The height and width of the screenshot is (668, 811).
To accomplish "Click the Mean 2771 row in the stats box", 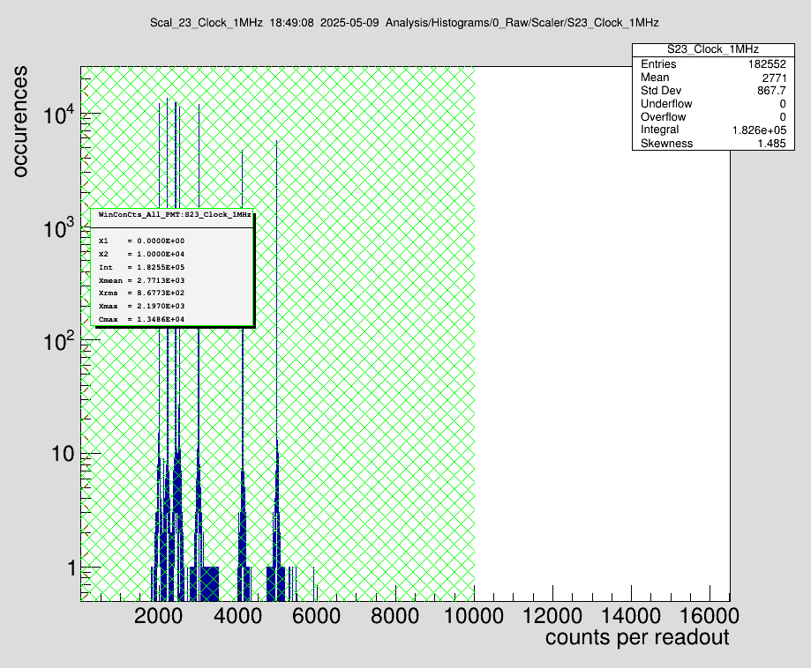I will click(713, 78).
